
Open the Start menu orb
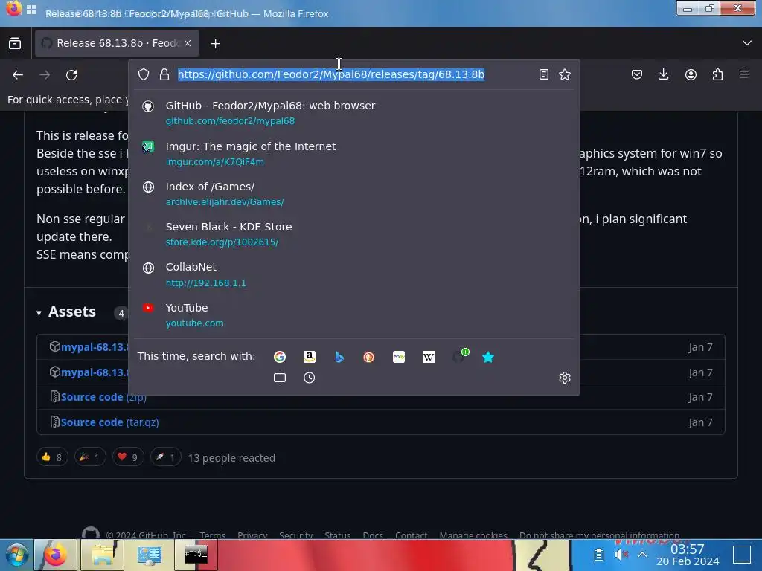(16, 555)
